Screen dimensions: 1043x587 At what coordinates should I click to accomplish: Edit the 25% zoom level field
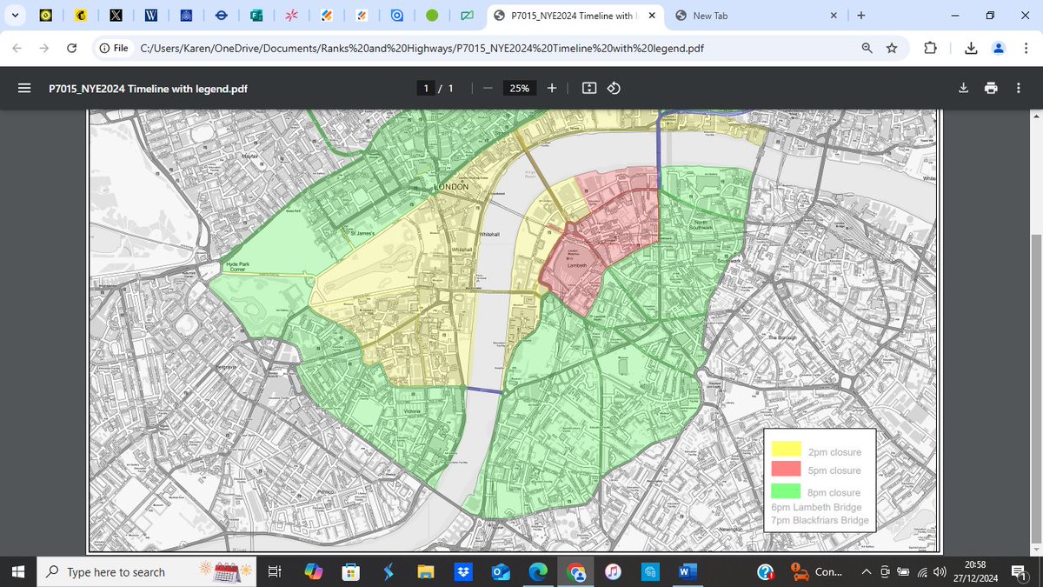pos(520,88)
